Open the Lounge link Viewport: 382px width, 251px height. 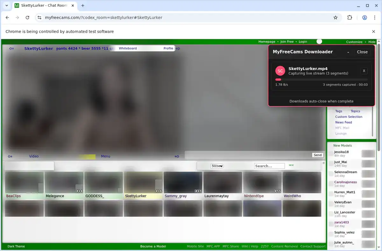click(x=341, y=134)
